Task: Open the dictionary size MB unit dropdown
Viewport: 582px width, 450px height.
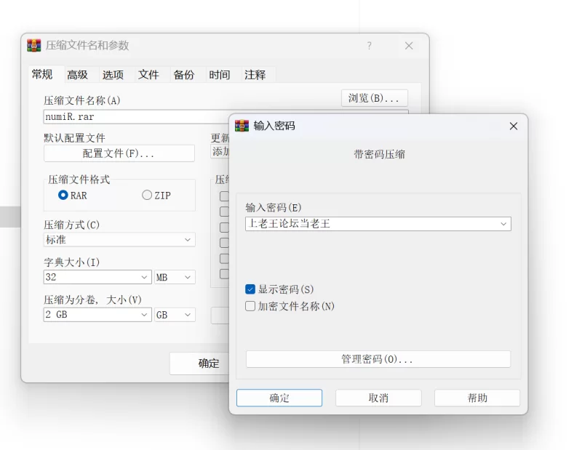Action: [175, 277]
